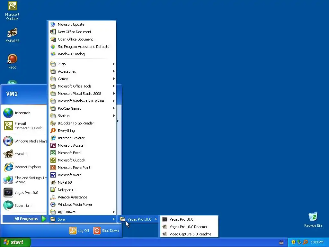Expand Microsoft Windows SDK v6.0A submenu
This screenshot has height=247, width=329.
coord(82,101)
